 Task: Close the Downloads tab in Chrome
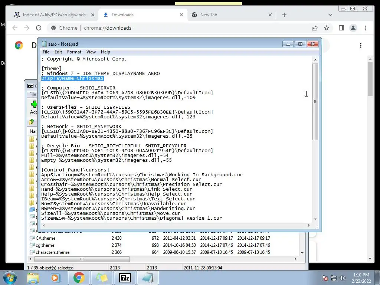(181, 15)
